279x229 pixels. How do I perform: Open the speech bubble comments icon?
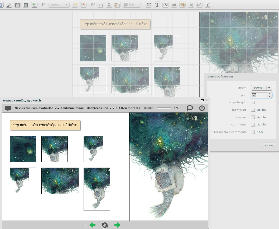pyautogui.click(x=190, y=108)
